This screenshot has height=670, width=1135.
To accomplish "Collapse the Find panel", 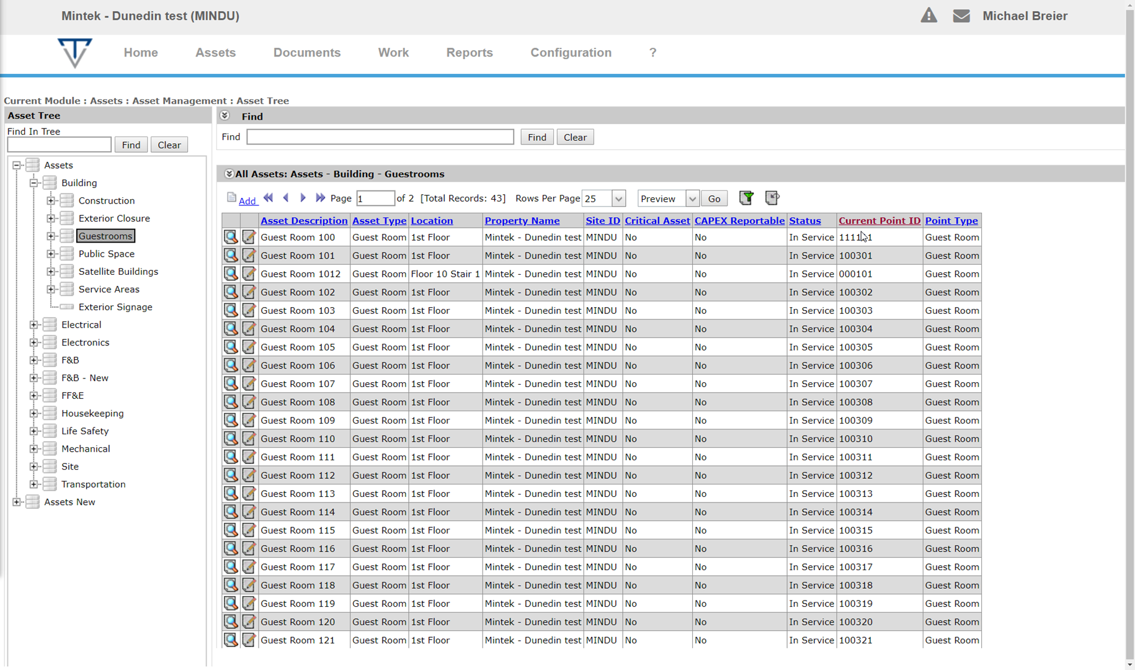I will point(225,116).
